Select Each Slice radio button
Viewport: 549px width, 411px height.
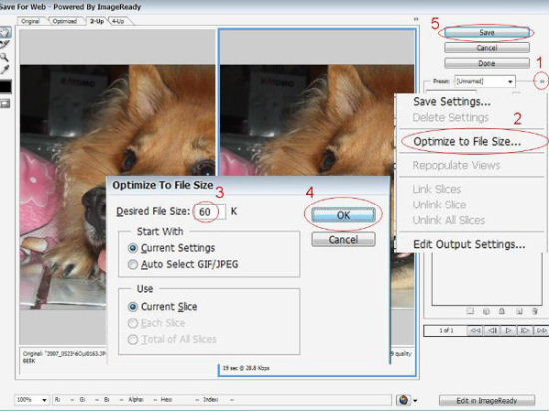[x=133, y=323]
